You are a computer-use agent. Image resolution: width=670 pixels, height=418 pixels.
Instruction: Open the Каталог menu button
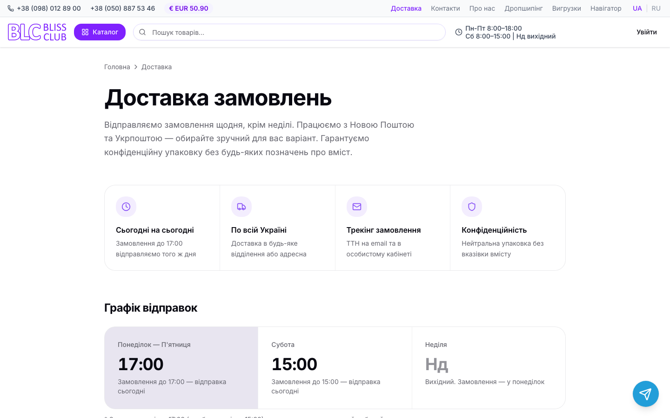tap(100, 32)
